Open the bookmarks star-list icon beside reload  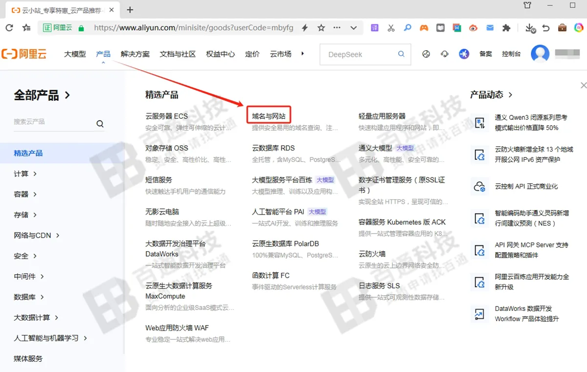click(26, 28)
